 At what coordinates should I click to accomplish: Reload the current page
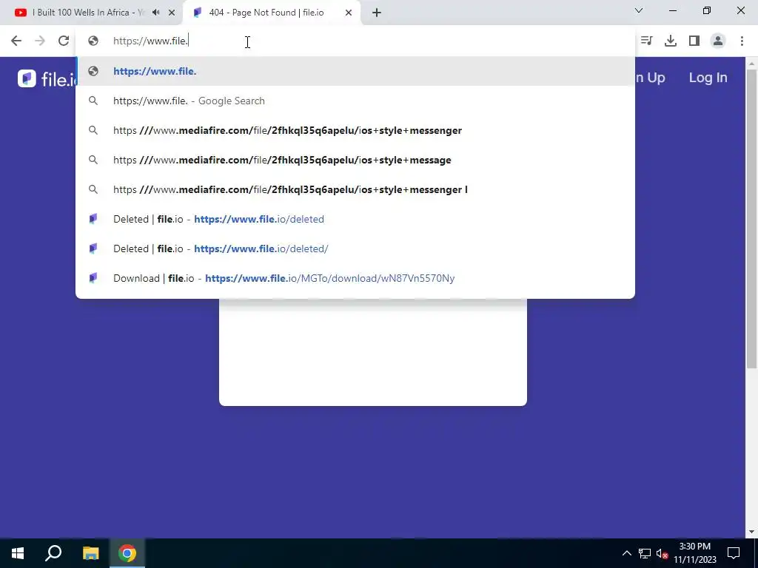64,41
